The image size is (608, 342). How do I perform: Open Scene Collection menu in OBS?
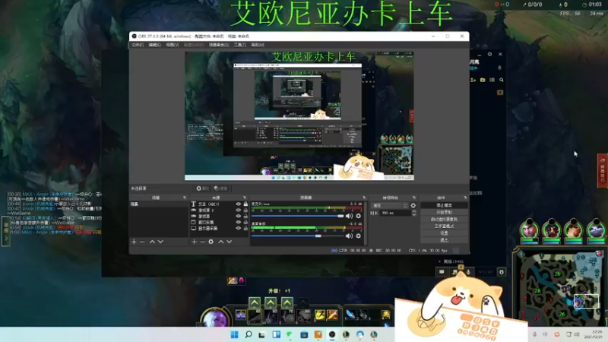pos(219,45)
